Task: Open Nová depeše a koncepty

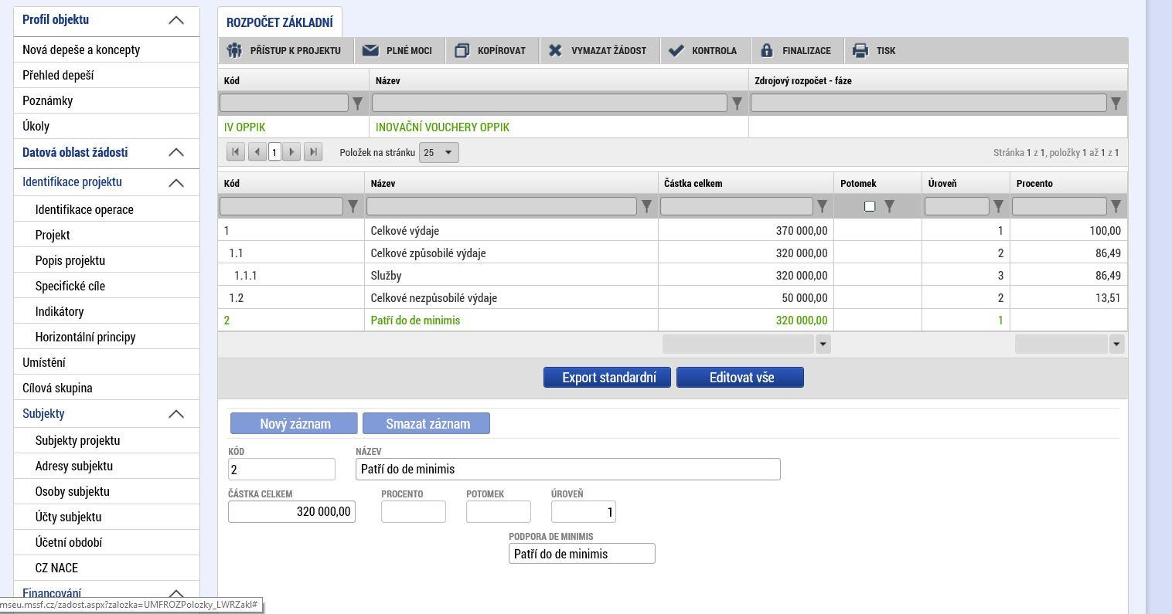Action: 81,49
